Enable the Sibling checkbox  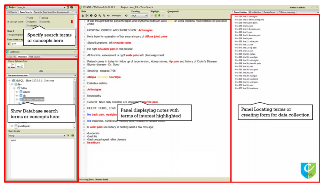tap(40, 18)
